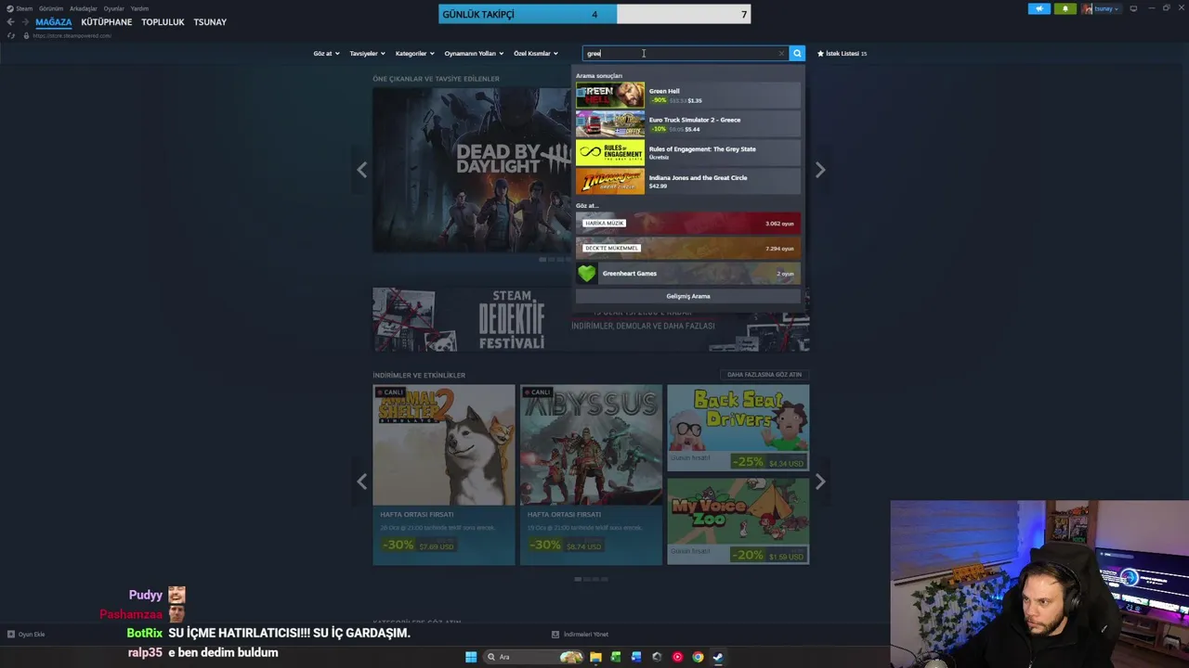Viewport: 1189px width, 668px height.
Task: Expand the Göz at dropdown
Action: tap(326, 54)
